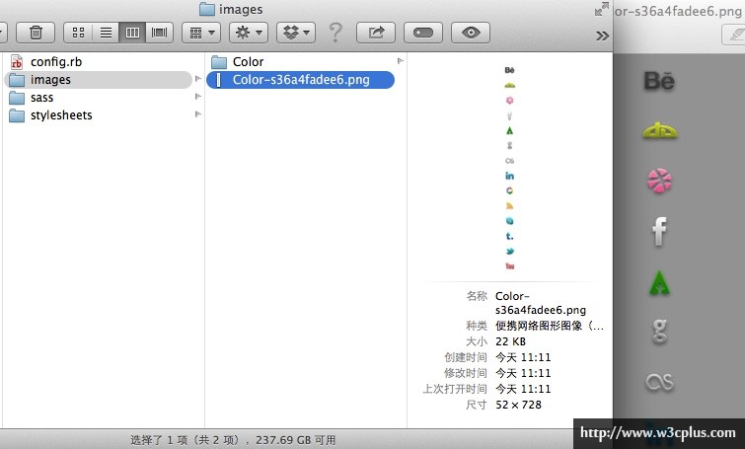
Task: Switch to column view
Action: 132,33
